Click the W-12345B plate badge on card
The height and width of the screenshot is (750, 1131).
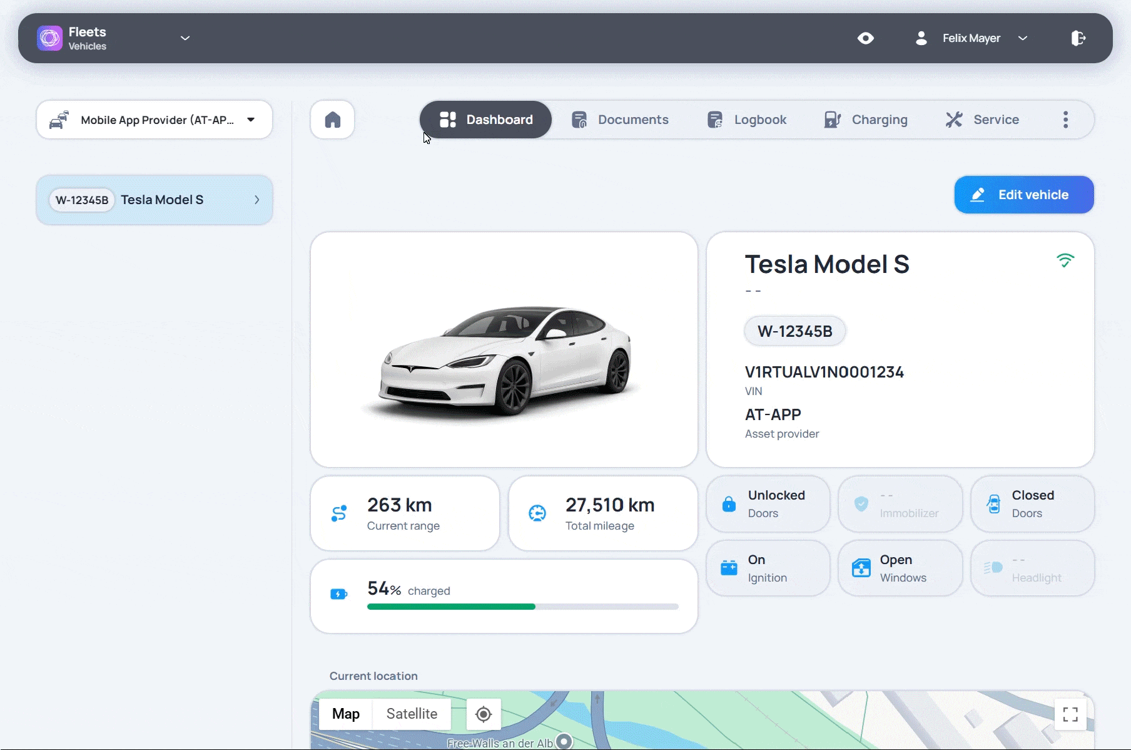coord(795,331)
